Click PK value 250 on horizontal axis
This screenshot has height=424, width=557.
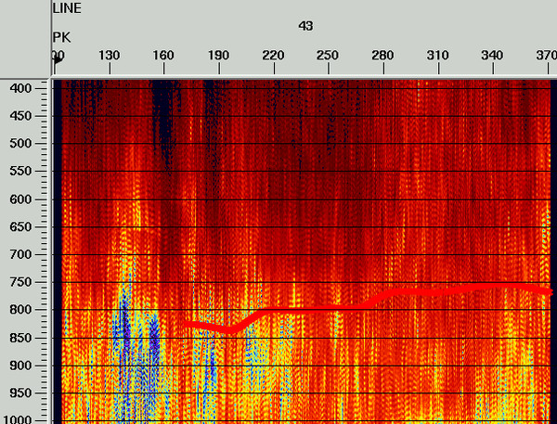pos(328,55)
